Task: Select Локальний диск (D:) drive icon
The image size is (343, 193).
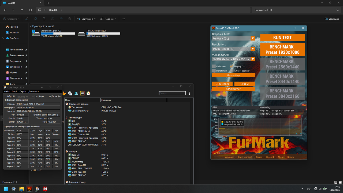Action: click(81, 34)
